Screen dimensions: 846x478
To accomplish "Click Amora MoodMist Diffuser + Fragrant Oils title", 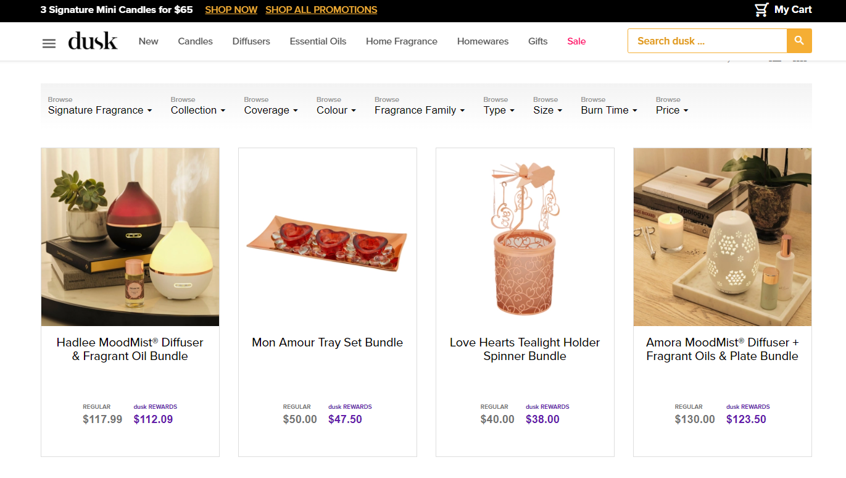I will pos(723,349).
